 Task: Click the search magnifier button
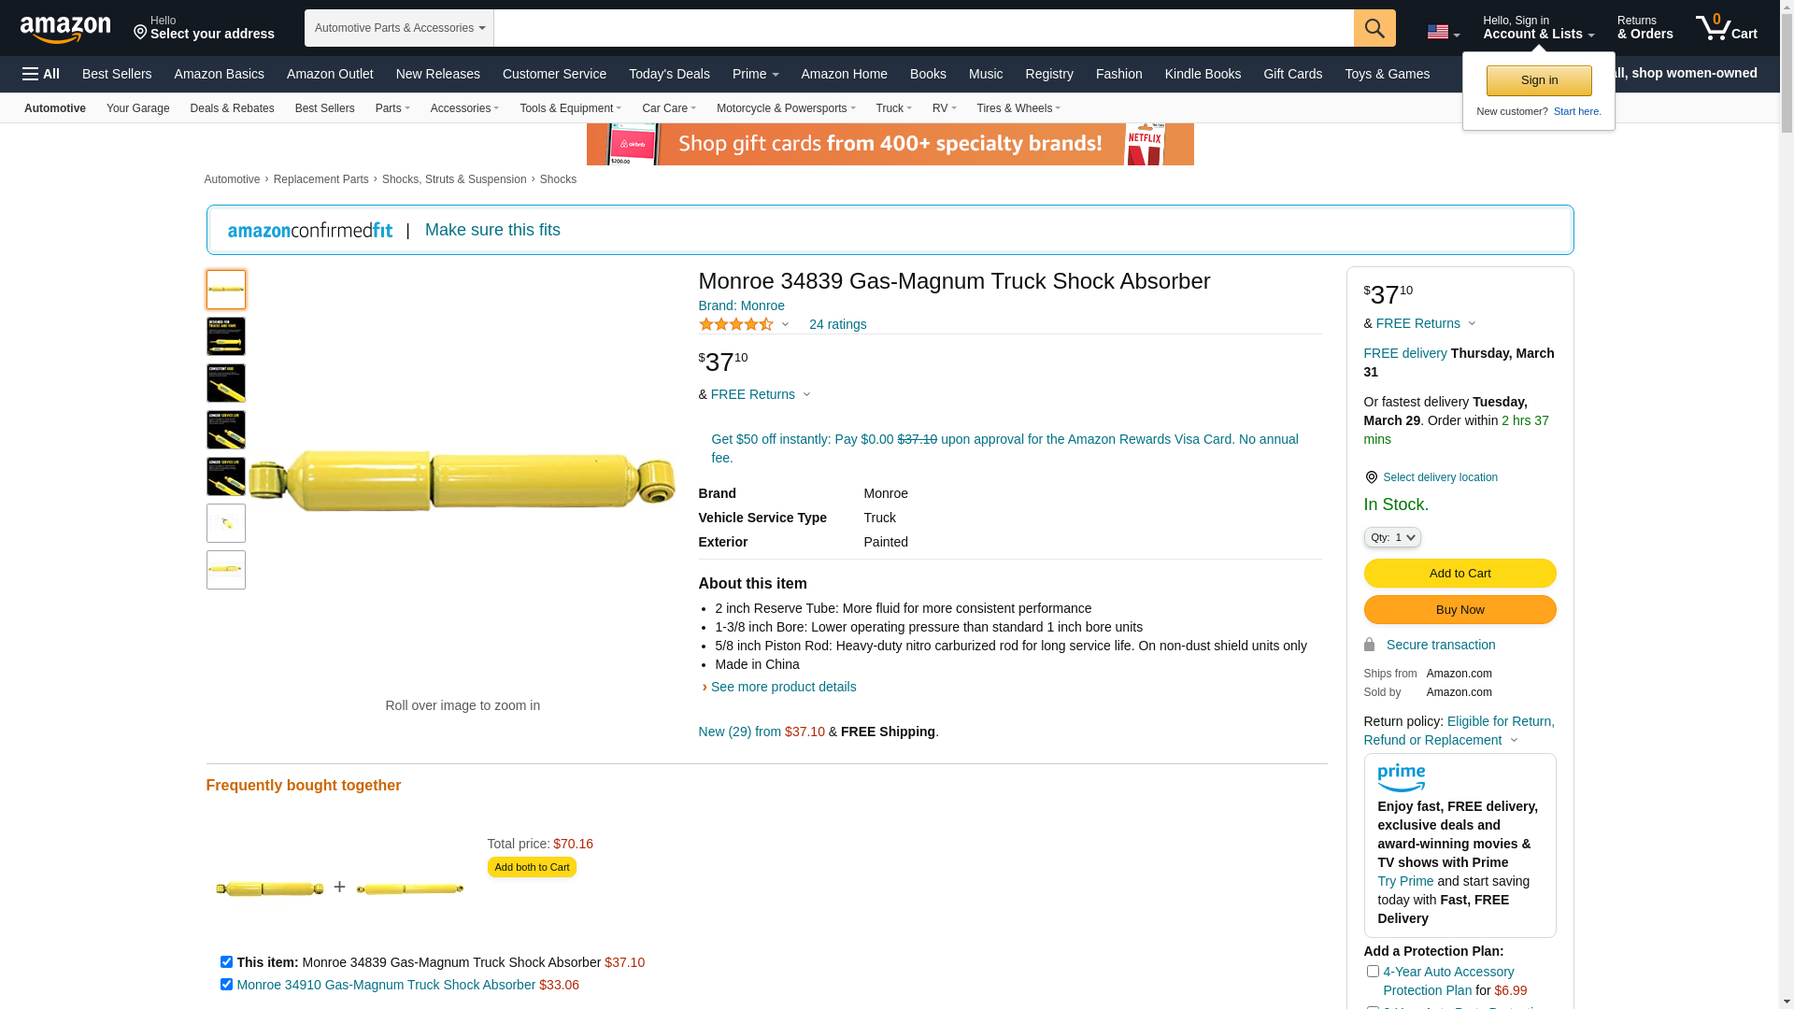coord(1374,28)
